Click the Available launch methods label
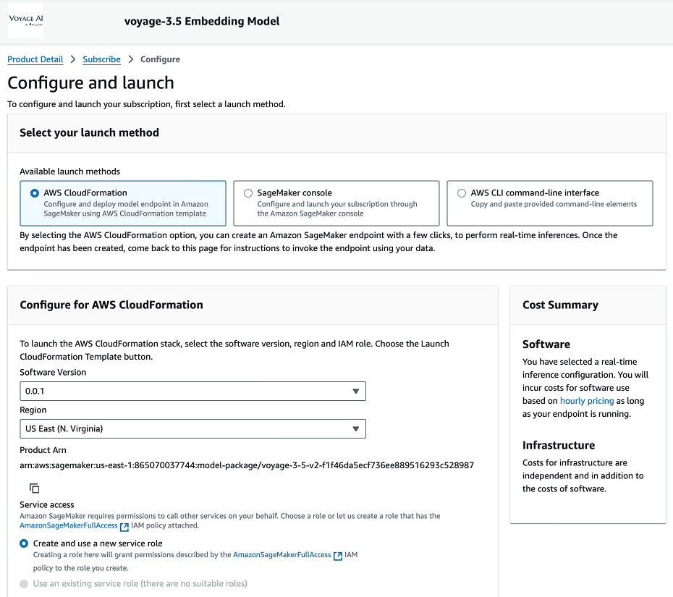Viewport: 673px width, 597px height. (70, 172)
